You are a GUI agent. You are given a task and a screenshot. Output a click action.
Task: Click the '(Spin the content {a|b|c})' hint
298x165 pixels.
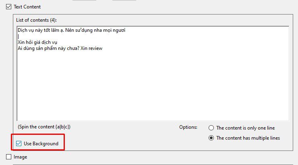point(44,127)
